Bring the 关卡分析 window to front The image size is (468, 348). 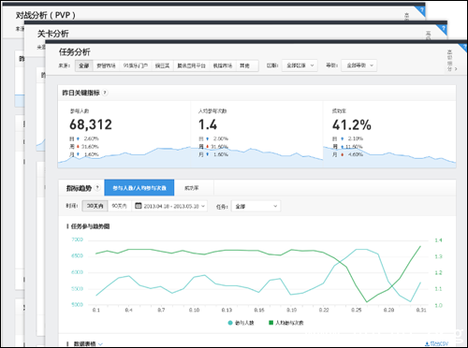[53, 34]
